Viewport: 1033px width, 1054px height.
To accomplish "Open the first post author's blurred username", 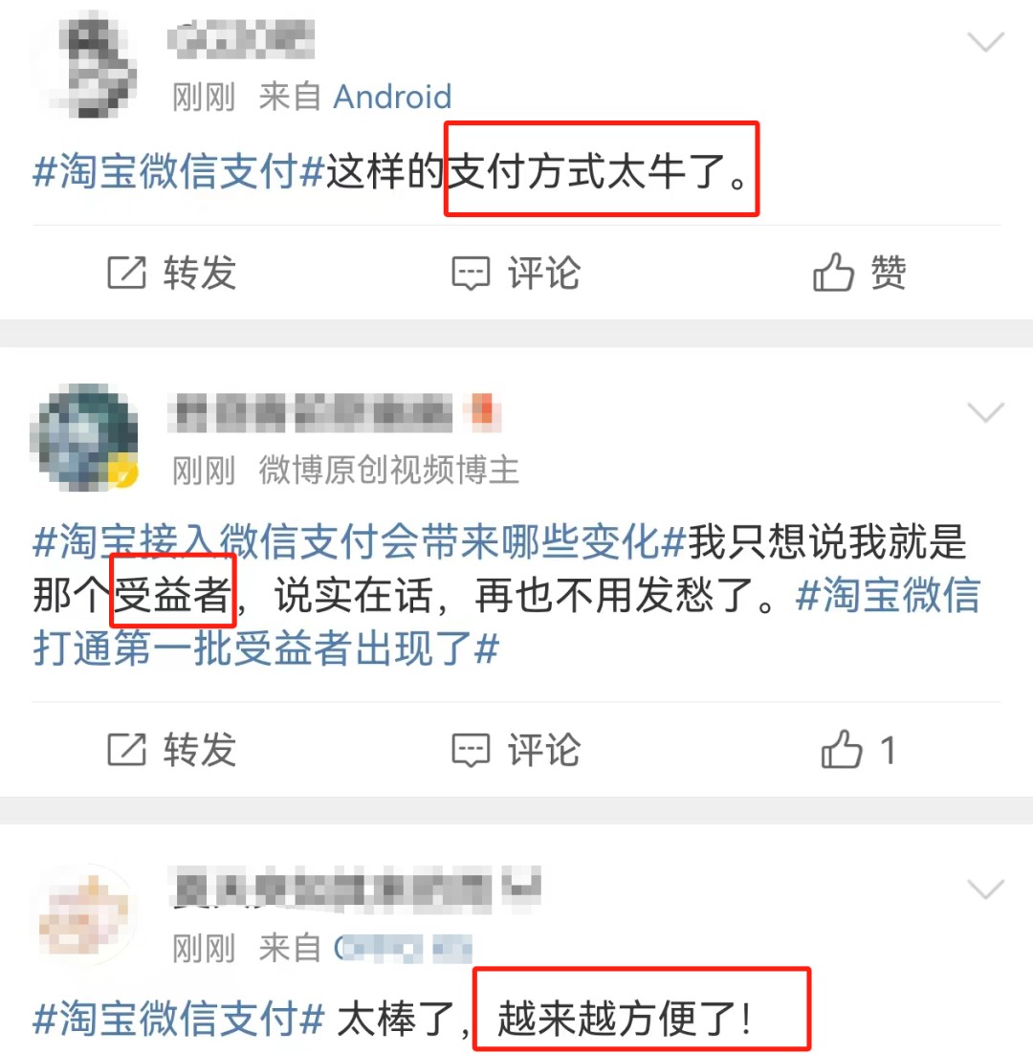I will pyautogui.click(x=241, y=39).
